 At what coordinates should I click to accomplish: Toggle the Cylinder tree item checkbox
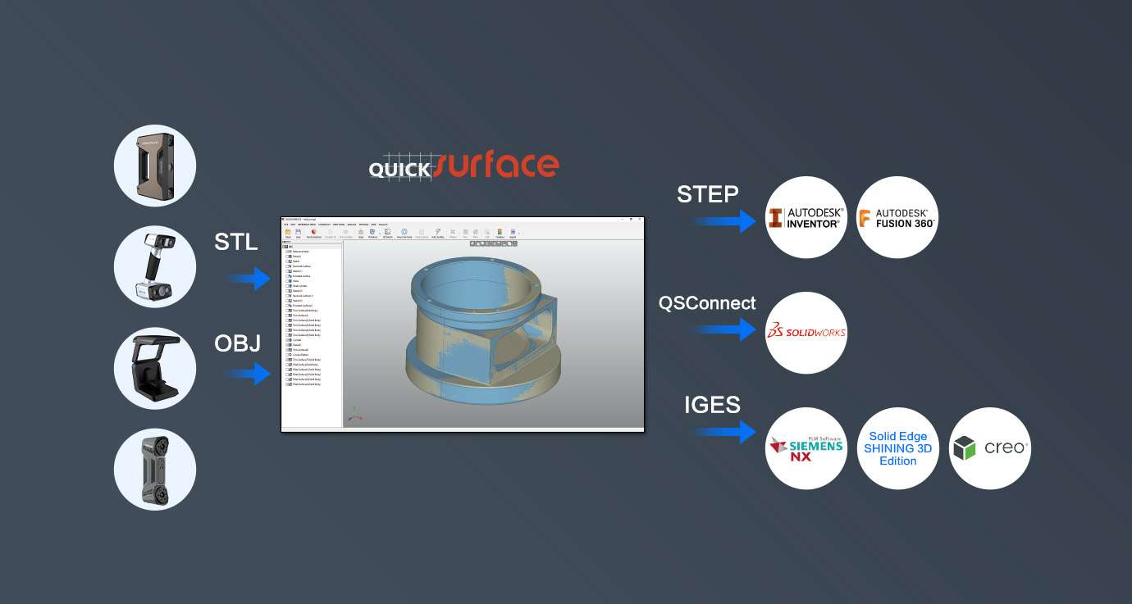click(x=285, y=339)
